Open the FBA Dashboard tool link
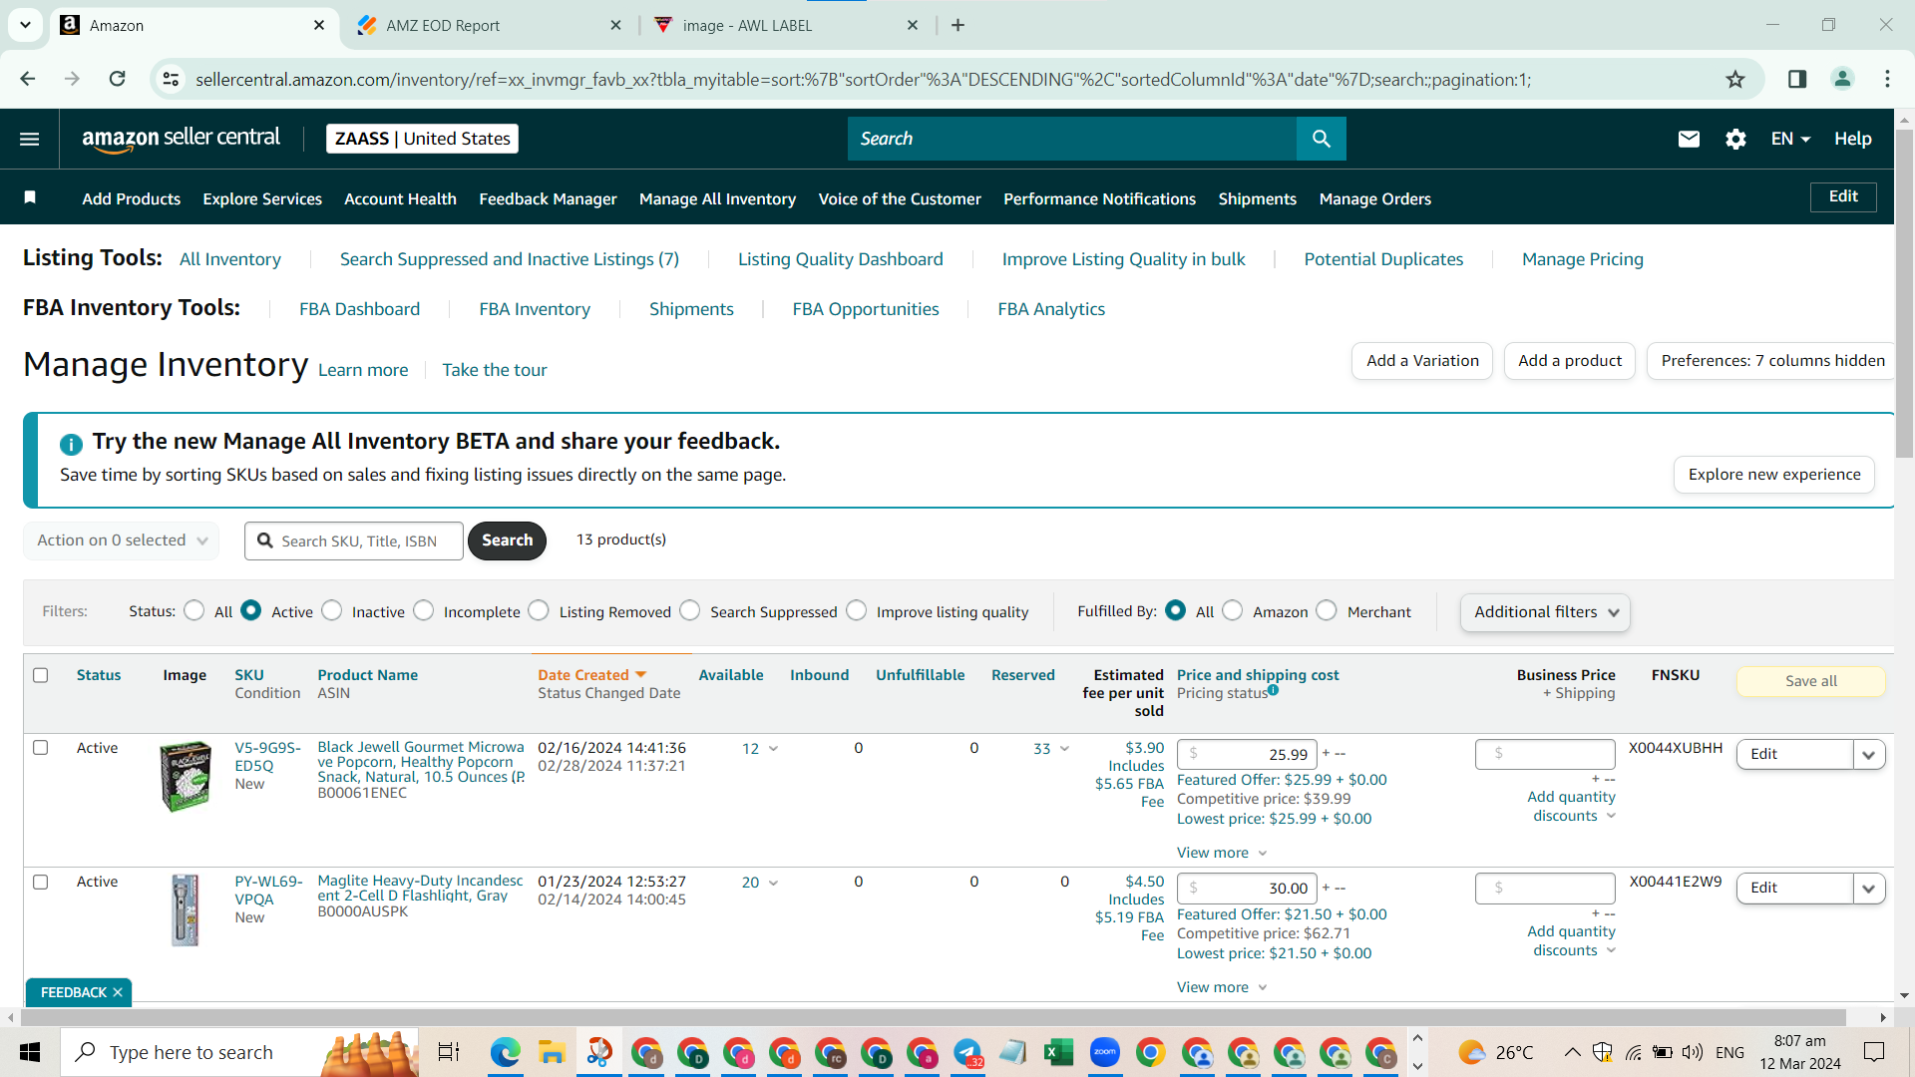This screenshot has height=1077, width=1915. pyautogui.click(x=359, y=309)
